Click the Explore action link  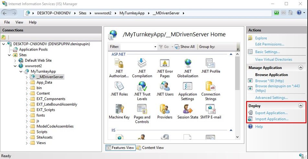pyautogui.click(x=261, y=38)
